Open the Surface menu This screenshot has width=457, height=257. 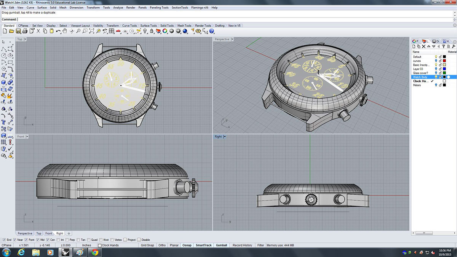tap(42, 8)
